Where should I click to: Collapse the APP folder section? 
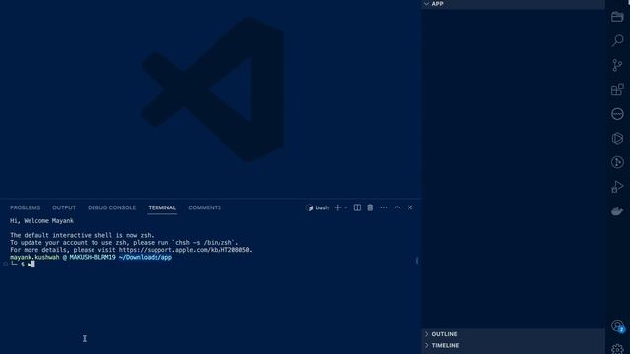(x=514, y=4)
